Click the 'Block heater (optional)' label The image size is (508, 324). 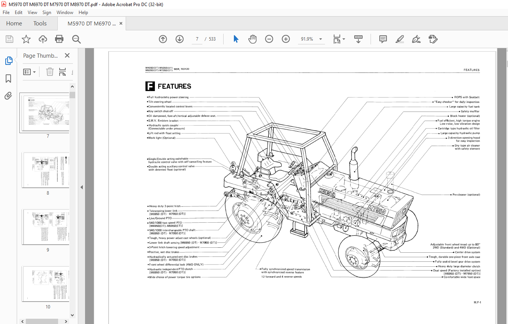click(465, 116)
